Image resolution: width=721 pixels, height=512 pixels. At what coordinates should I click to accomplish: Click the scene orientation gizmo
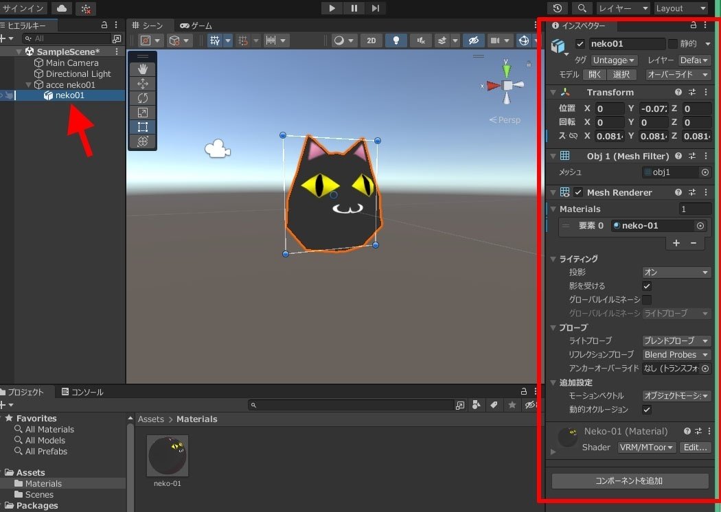tap(506, 85)
